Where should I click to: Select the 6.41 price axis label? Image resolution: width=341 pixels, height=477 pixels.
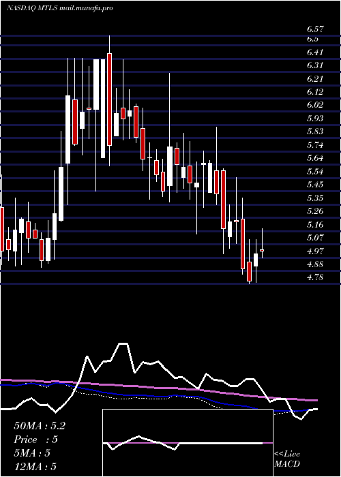[315, 52]
